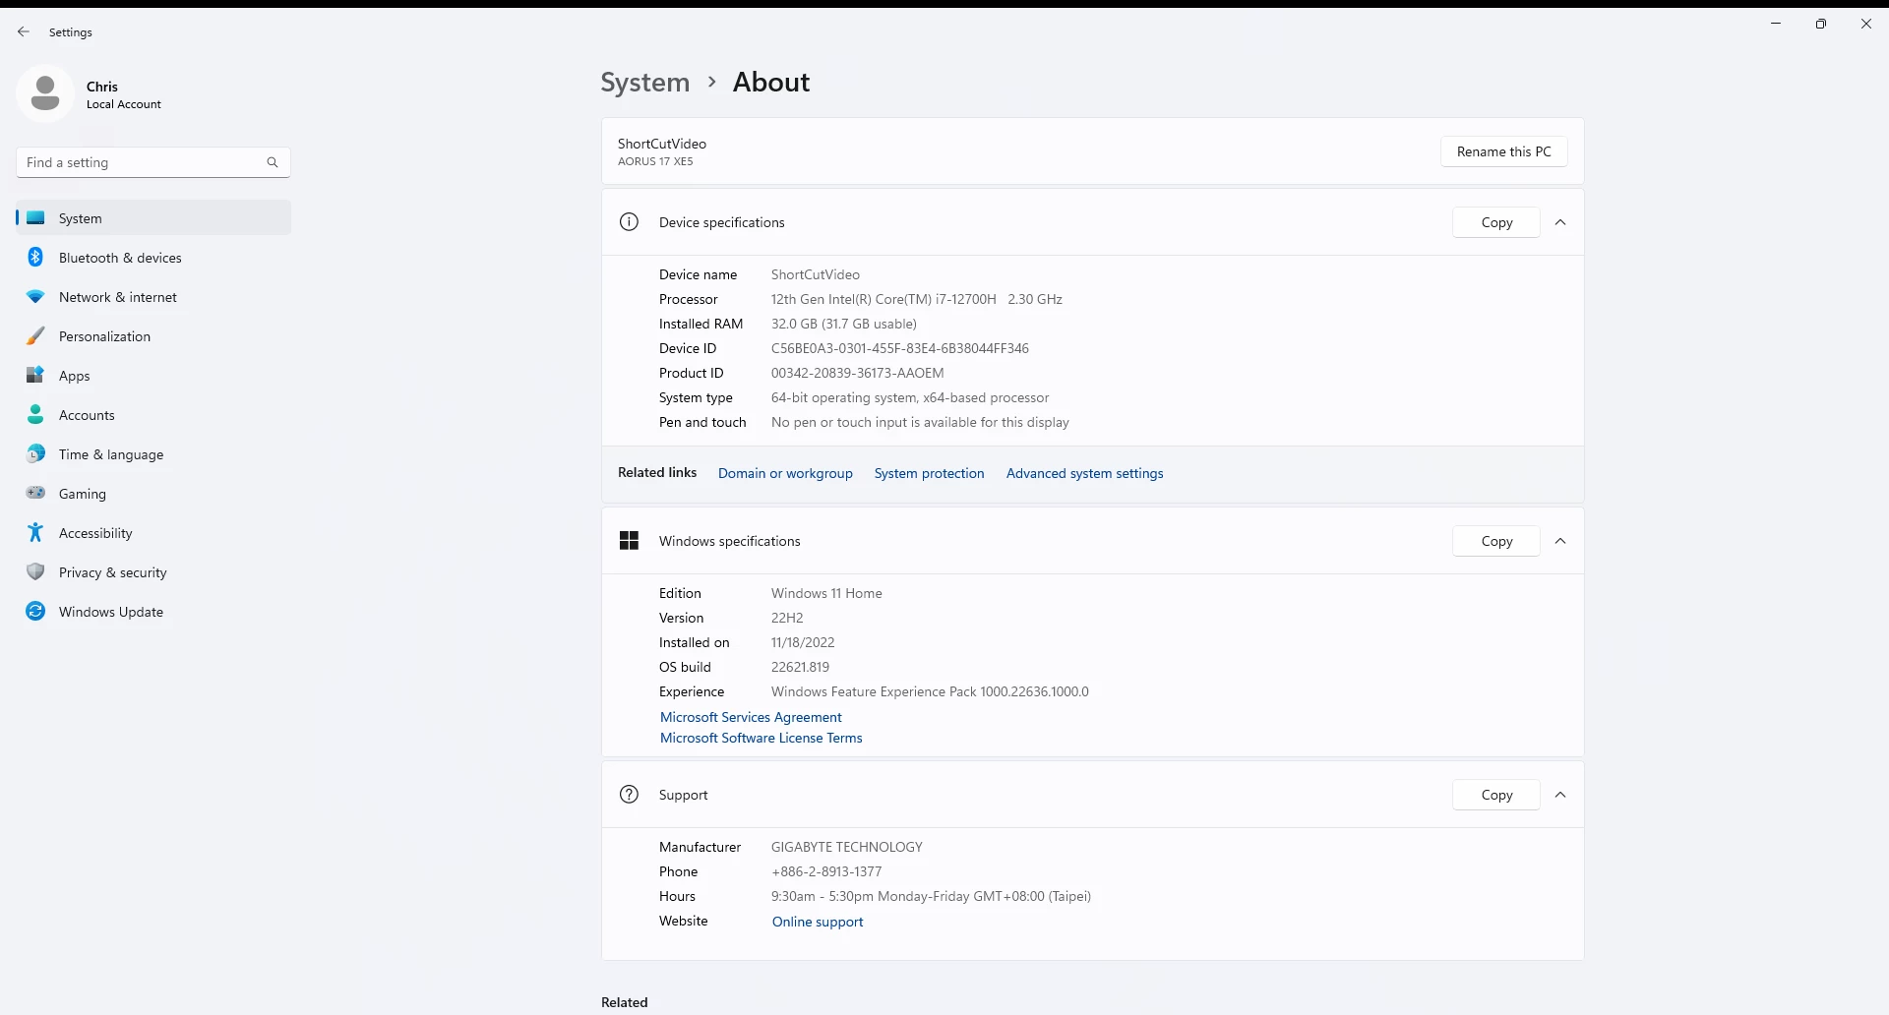The width and height of the screenshot is (1889, 1015).
Task: Open Gaming settings label
Action: pos(83,494)
